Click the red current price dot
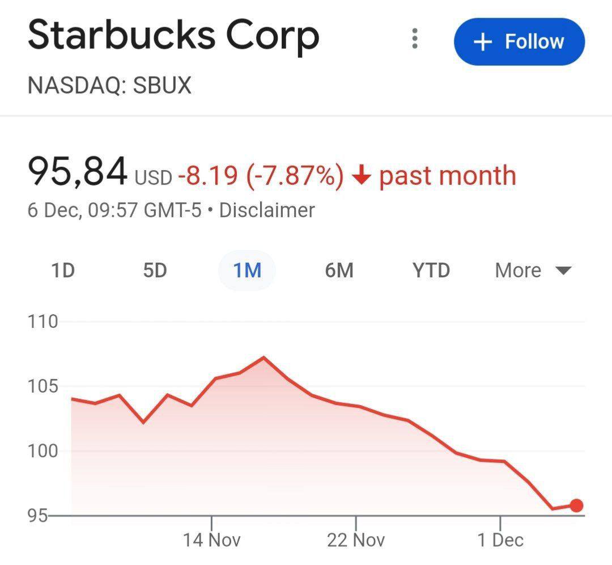612x565 pixels. [x=576, y=505]
